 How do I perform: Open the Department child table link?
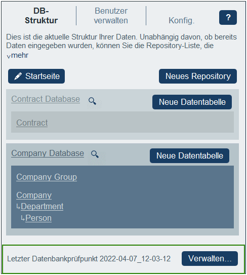click(x=42, y=207)
